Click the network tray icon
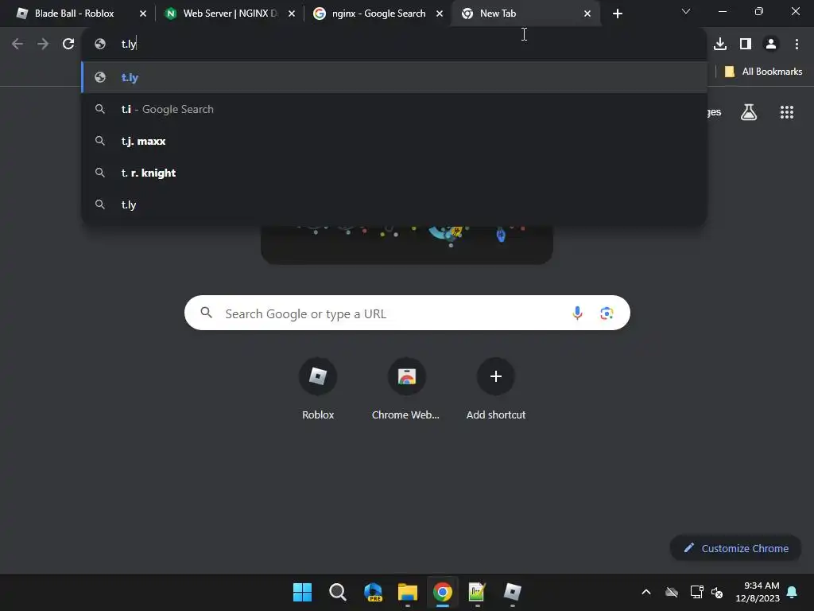This screenshot has width=814, height=611. pos(696,592)
